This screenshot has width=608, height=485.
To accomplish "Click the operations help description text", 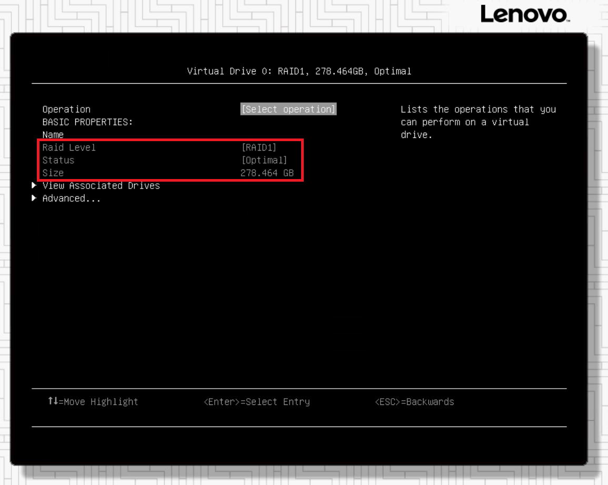I will pos(477,122).
